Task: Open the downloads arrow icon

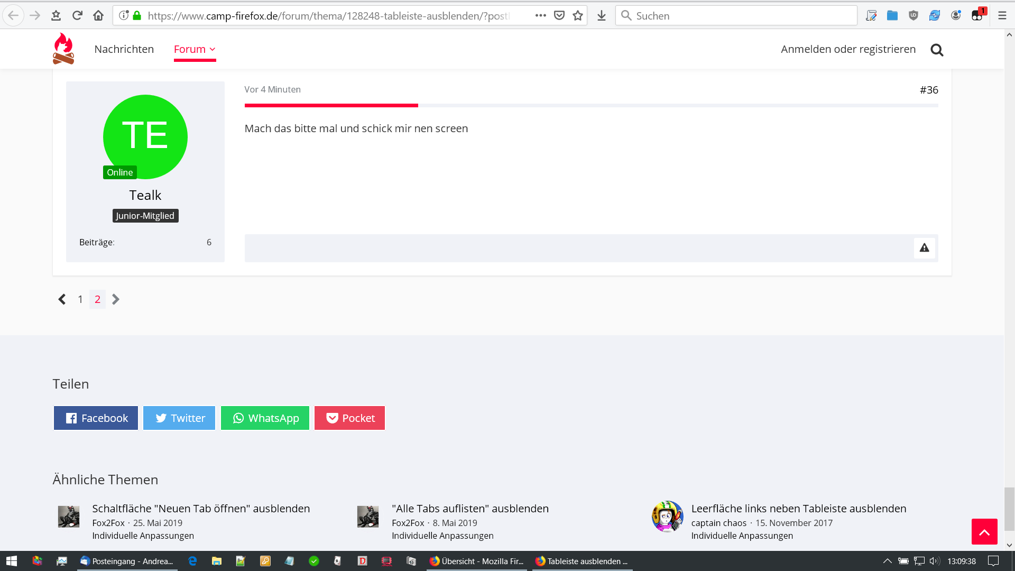Action: [x=602, y=15]
